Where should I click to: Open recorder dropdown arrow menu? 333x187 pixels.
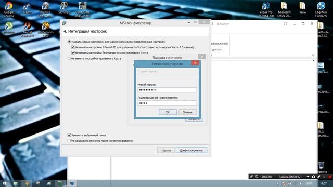(x=308, y=177)
